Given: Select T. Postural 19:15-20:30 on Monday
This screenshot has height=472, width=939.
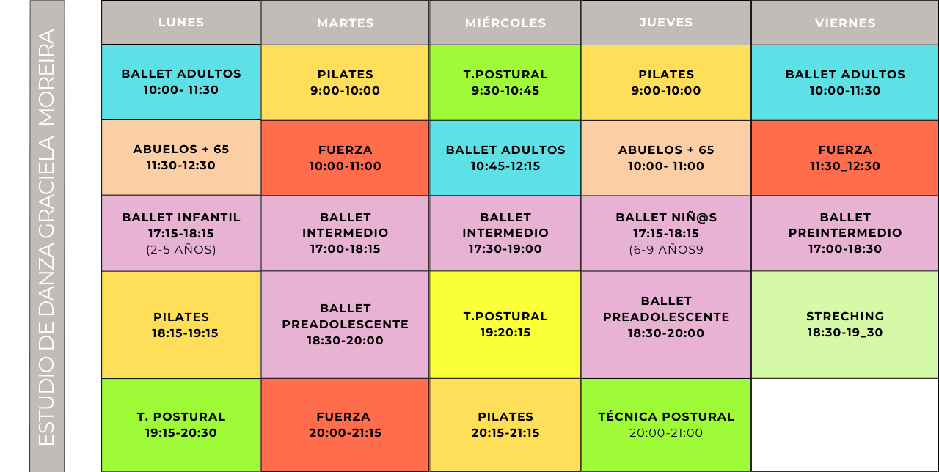Looking at the screenshot, I should click(x=181, y=425).
